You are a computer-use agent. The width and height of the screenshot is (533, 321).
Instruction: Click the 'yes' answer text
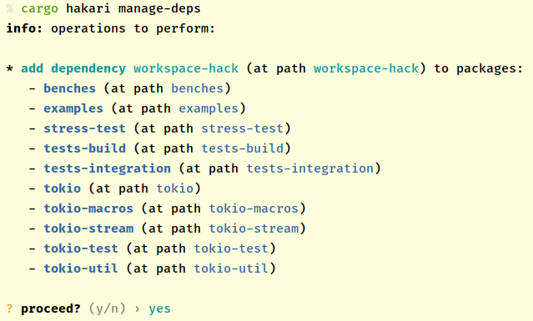coord(160,309)
